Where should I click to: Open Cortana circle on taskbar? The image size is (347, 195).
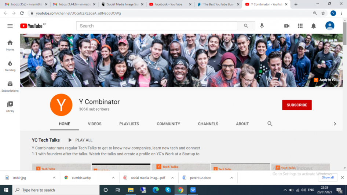106,190
